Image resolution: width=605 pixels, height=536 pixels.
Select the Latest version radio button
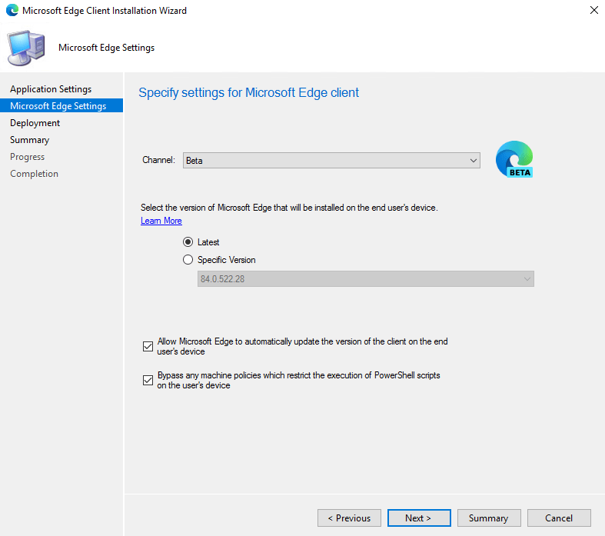pyautogui.click(x=188, y=242)
